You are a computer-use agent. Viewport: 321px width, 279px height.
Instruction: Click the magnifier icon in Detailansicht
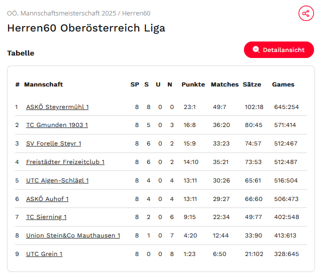pyautogui.click(x=256, y=49)
